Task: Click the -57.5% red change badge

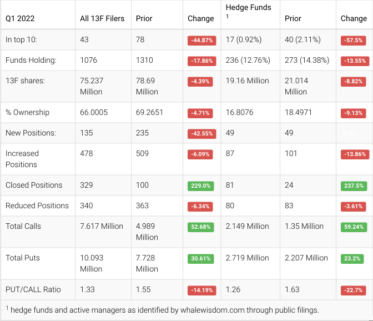Action: pos(354,41)
